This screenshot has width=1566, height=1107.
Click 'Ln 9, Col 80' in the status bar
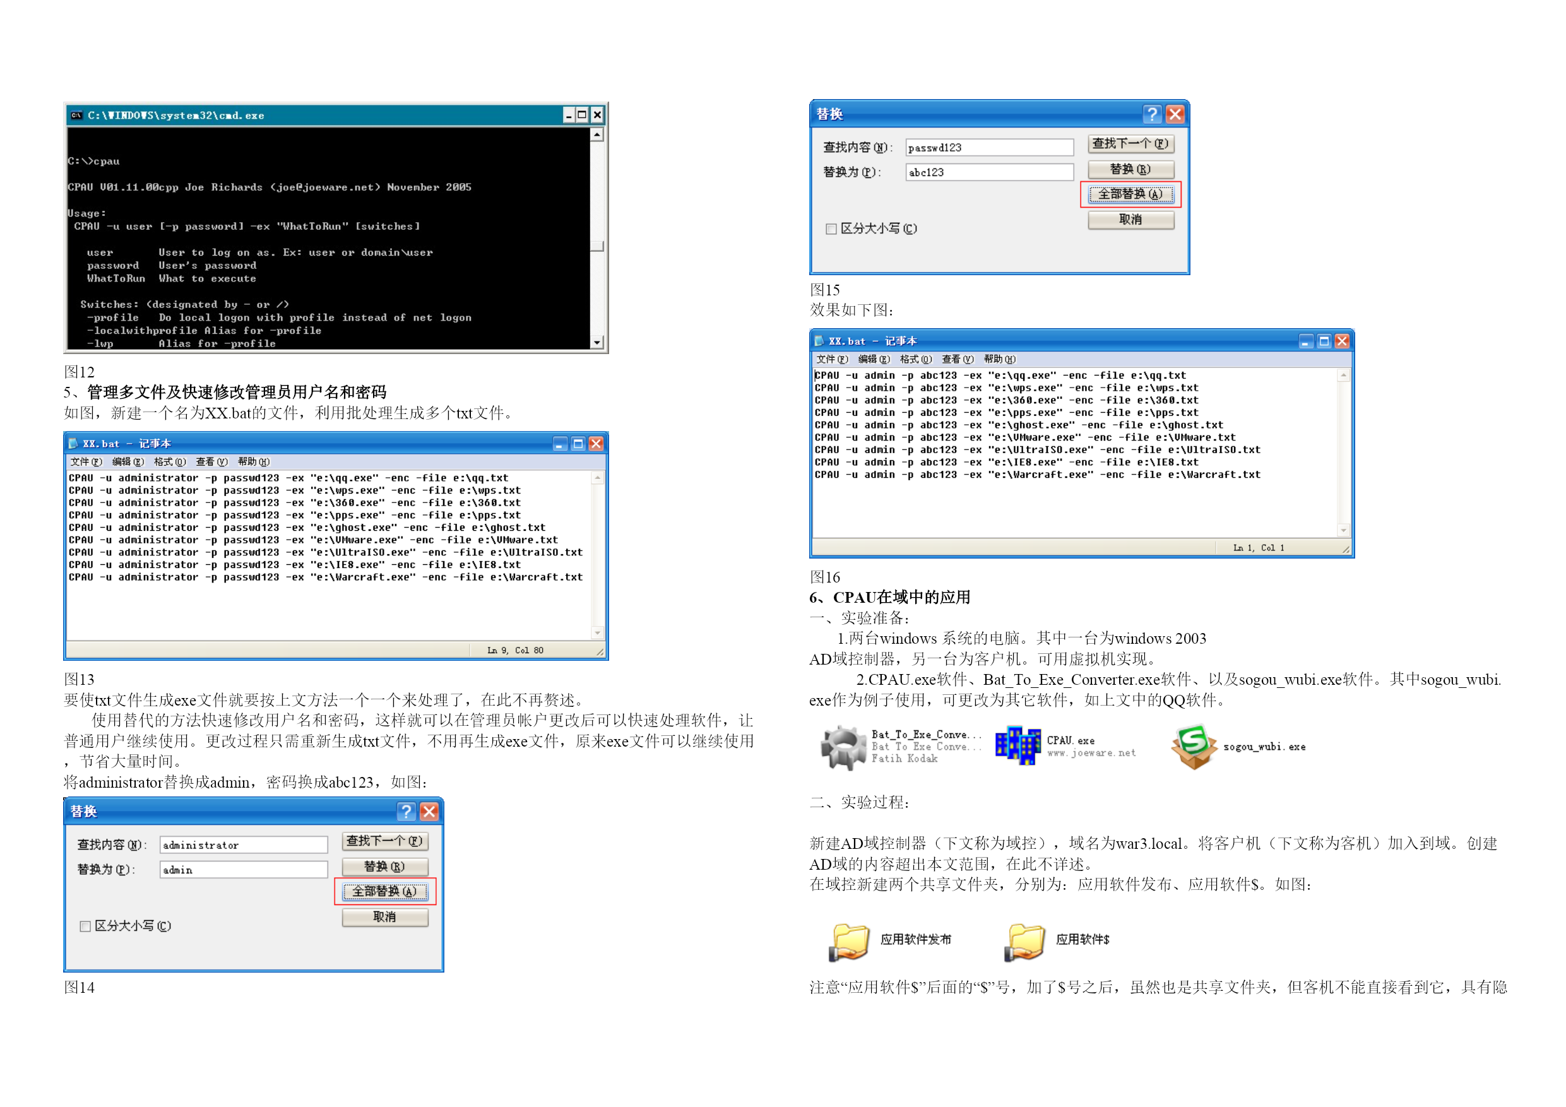click(516, 651)
